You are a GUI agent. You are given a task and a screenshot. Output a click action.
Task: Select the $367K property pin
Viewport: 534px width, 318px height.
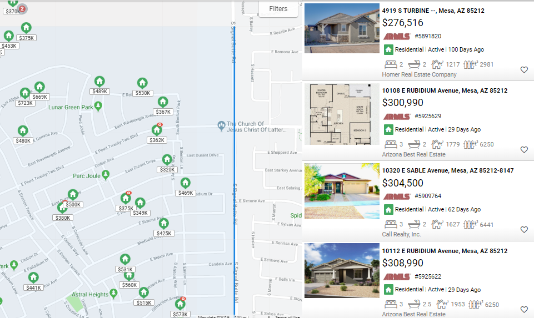(x=163, y=102)
